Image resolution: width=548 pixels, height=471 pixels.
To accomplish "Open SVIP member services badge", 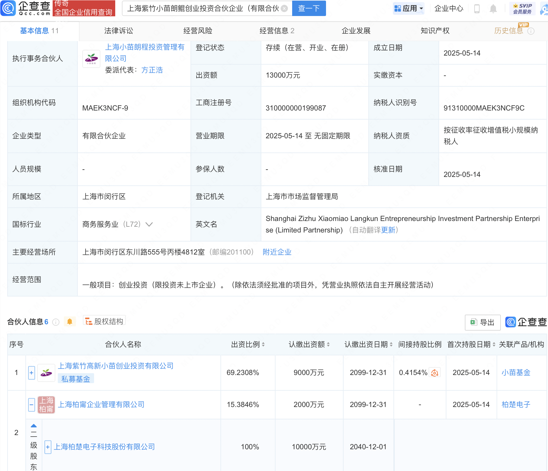I will click(522, 8).
